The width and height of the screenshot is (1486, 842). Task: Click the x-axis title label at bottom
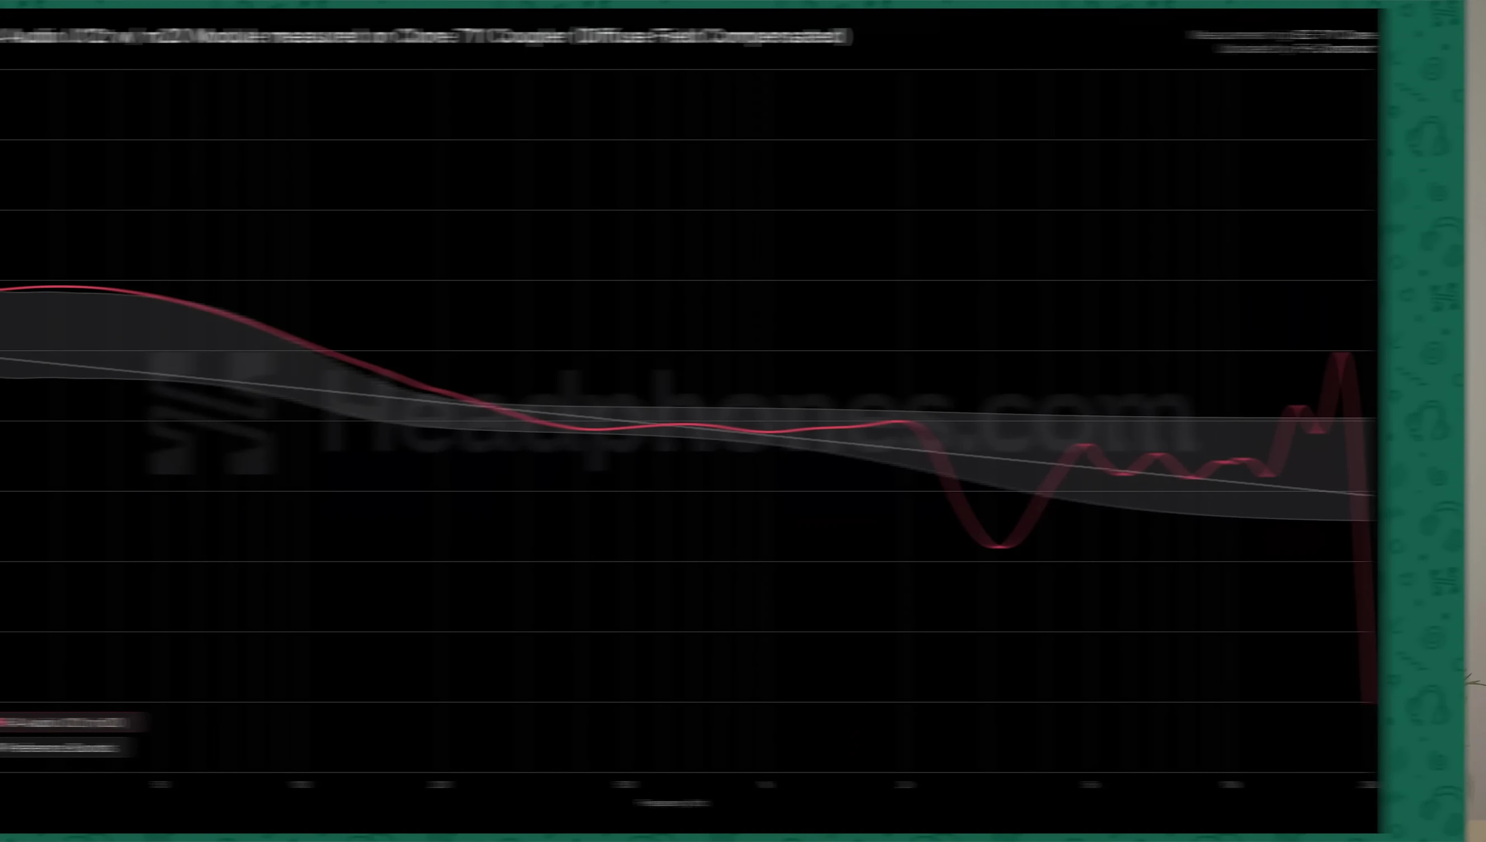click(672, 803)
